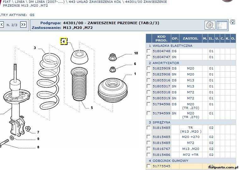
Task: Click the coil spring drawing
Action: pyautogui.click(x=49, y=81)
